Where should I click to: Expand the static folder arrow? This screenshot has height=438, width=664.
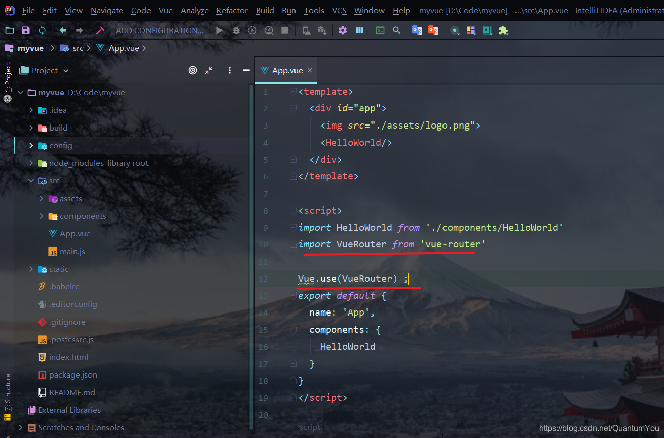[31, 269]
